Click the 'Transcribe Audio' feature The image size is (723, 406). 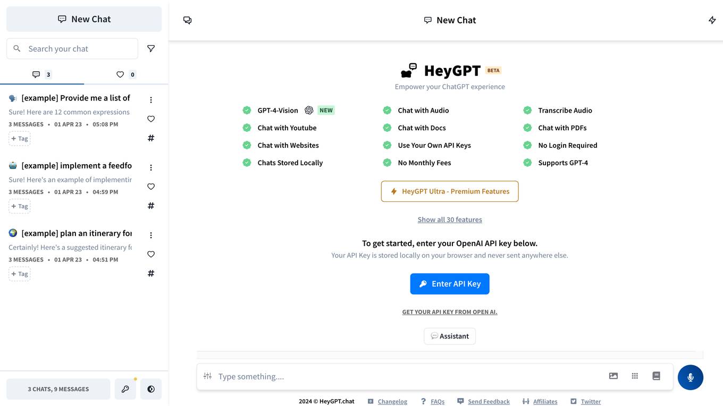click(565, 111)
